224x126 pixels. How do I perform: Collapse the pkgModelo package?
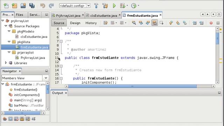click(9, 31)
